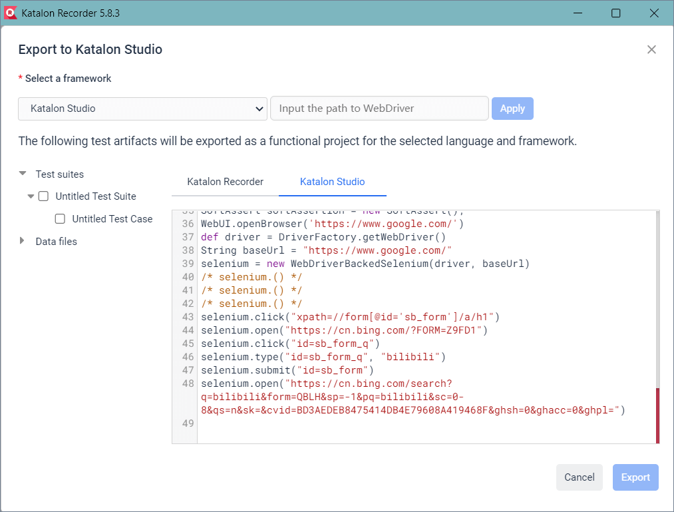Close the Export to Katalon Studio dialog
Viewport: 674px width, 512px height.
(x=651, y=49)
